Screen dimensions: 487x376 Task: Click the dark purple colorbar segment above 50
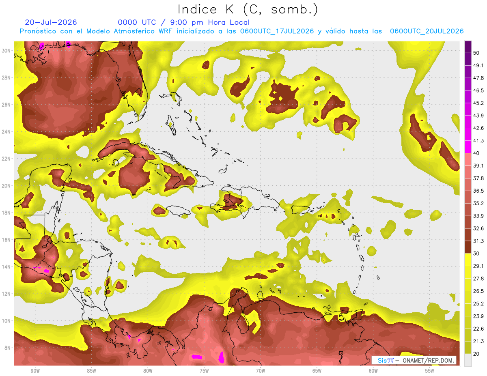(x=468, y=47)
